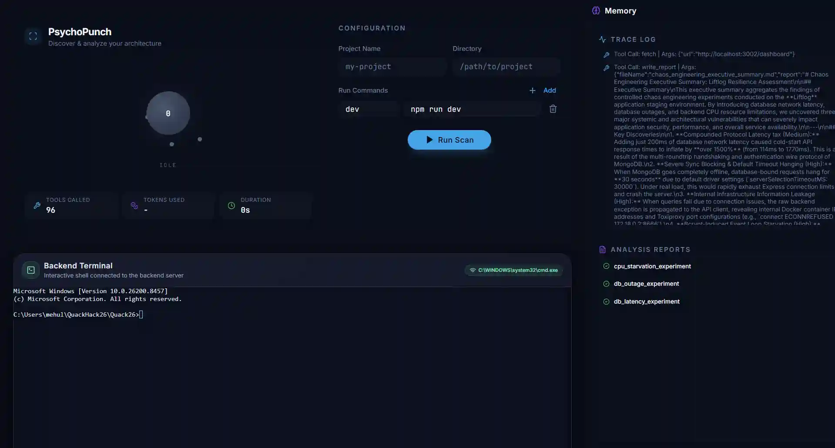Click the PsychoPunch logo icon

click(x=33, y=36)
